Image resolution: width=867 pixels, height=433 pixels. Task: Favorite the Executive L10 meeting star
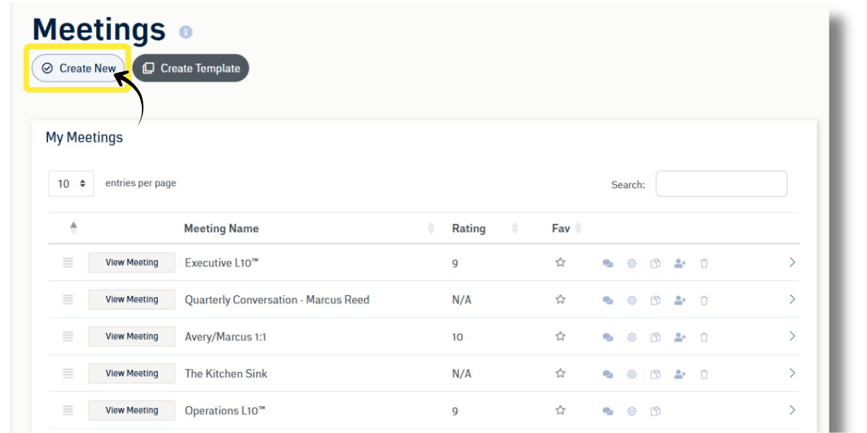(560, 262)
